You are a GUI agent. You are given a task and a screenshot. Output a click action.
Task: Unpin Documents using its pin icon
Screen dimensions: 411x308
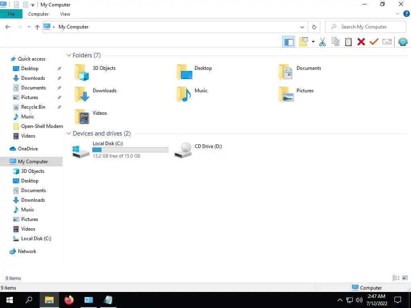coord(59,88)
